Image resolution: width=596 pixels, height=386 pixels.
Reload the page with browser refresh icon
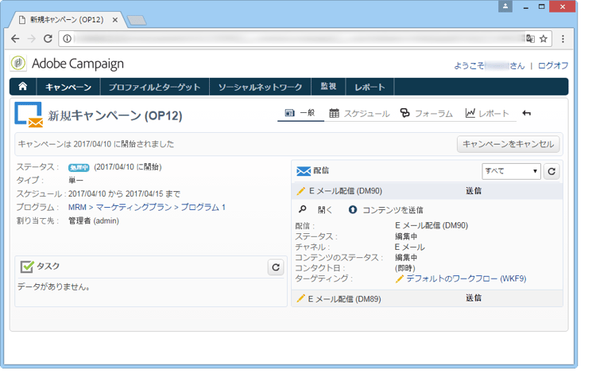point(48,38)
